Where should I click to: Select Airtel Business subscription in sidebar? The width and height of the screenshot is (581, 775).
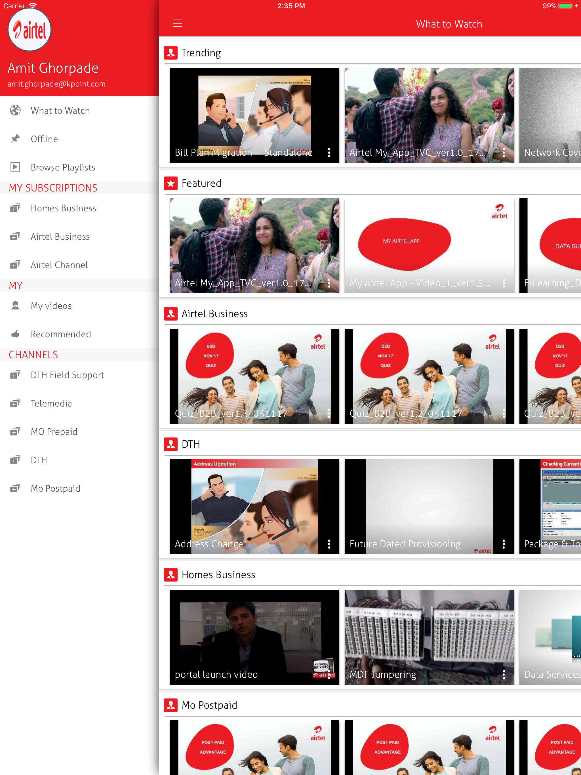(x=79, y=237)
